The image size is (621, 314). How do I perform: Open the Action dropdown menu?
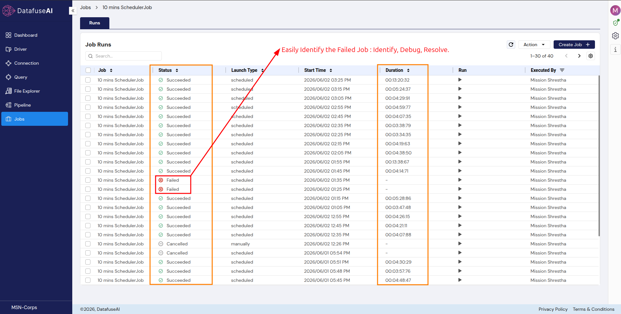pos(534,45)
